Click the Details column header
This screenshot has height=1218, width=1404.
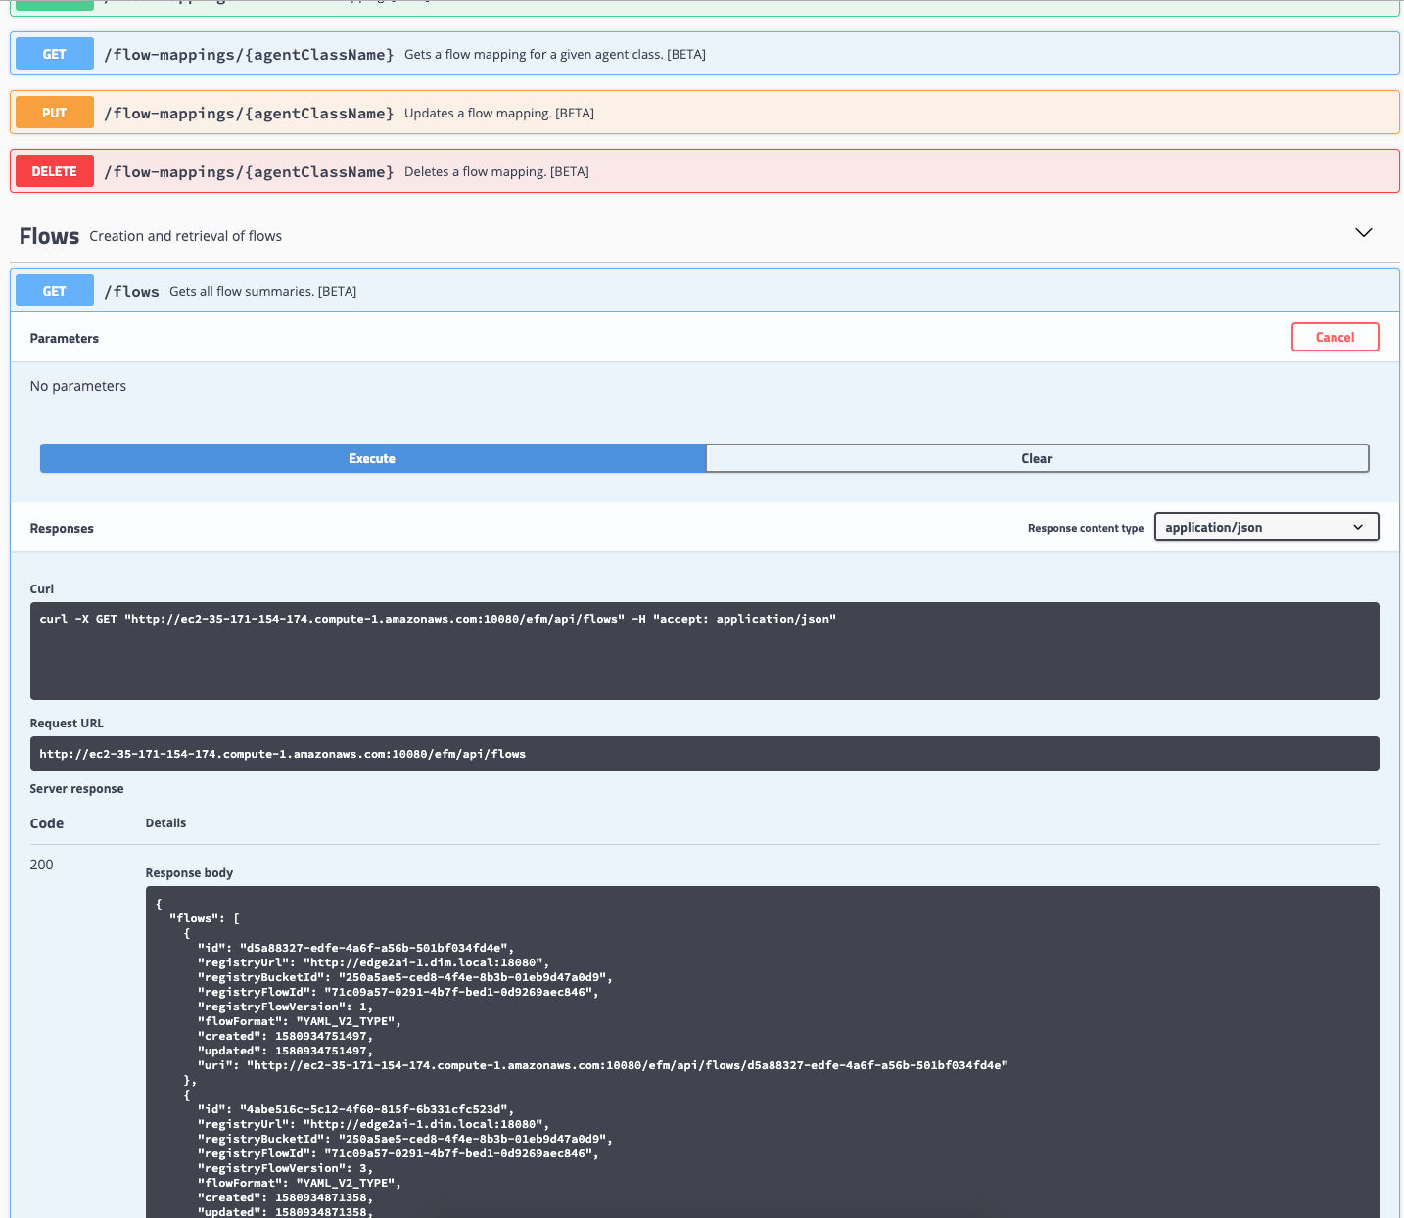tap(165, 822)
